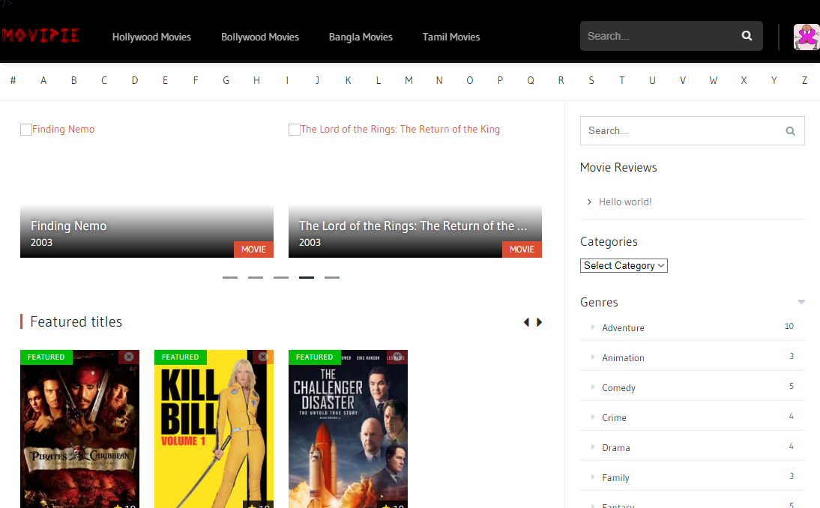
Task: Go to previous featured titles with left arrow
Action: (x=526, y=322)
